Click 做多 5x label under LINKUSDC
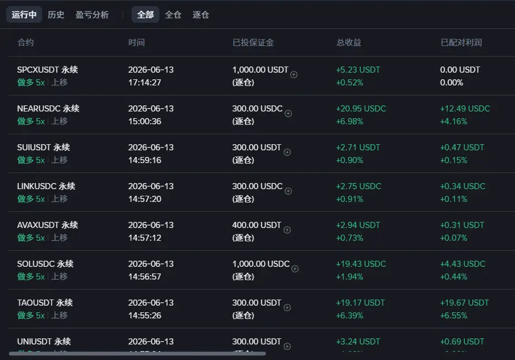The width and height of the screenshot is (515, 360). click(31, 199)
